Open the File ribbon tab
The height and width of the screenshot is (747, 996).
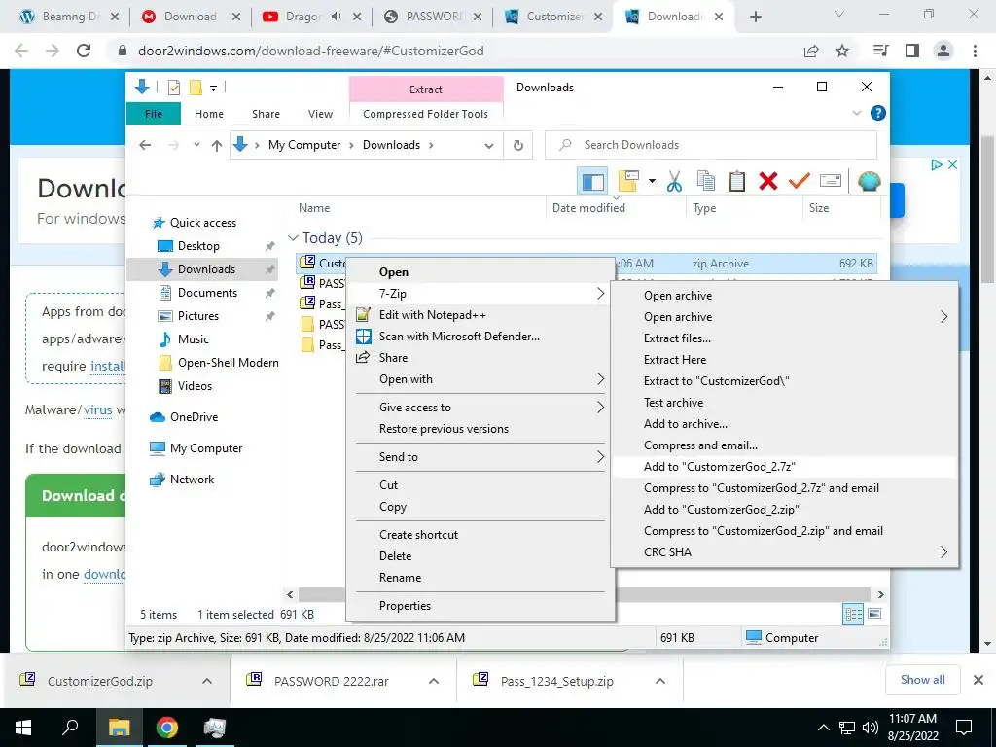point(153,114)
